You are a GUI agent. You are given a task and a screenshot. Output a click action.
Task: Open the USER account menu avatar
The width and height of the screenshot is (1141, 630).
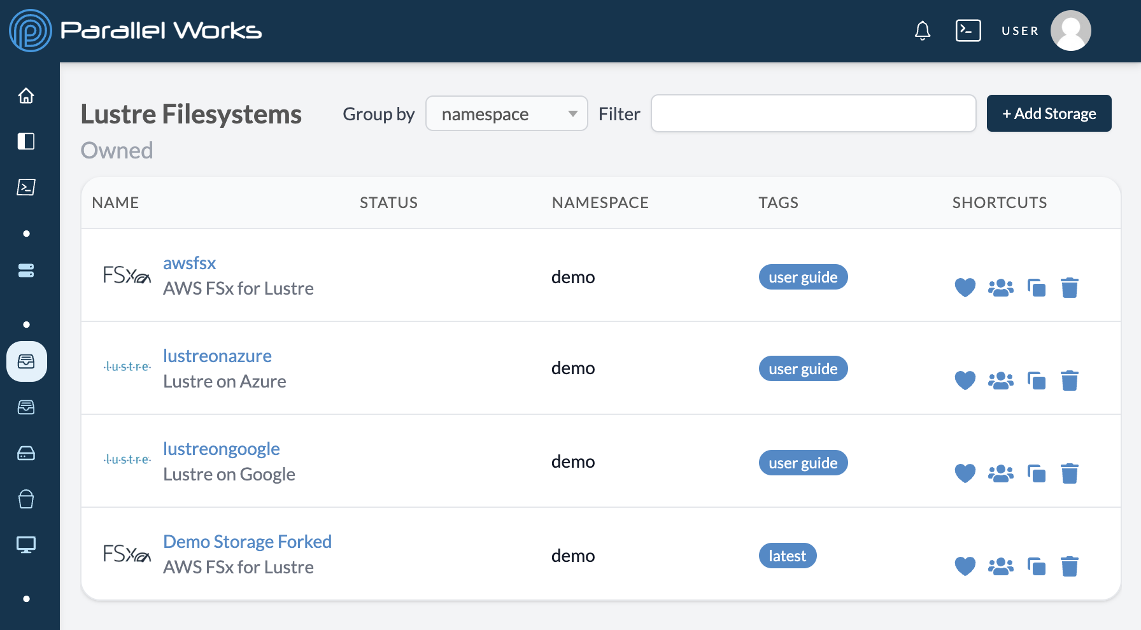(x=1071, y=31)
